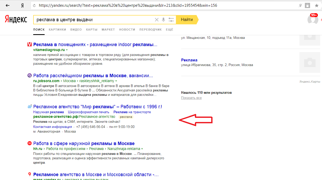Click the reload icon in the address bar
This screenshot has height=180, width=322.
point(35,5)
